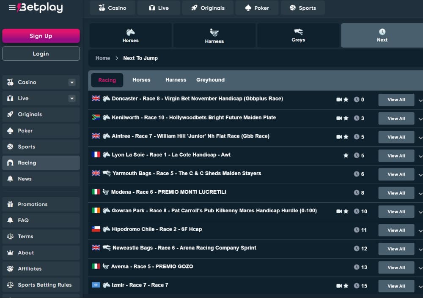Open the Poker tab in top navigation
This screenshot has width=423, height=298.
pos(257,8)
